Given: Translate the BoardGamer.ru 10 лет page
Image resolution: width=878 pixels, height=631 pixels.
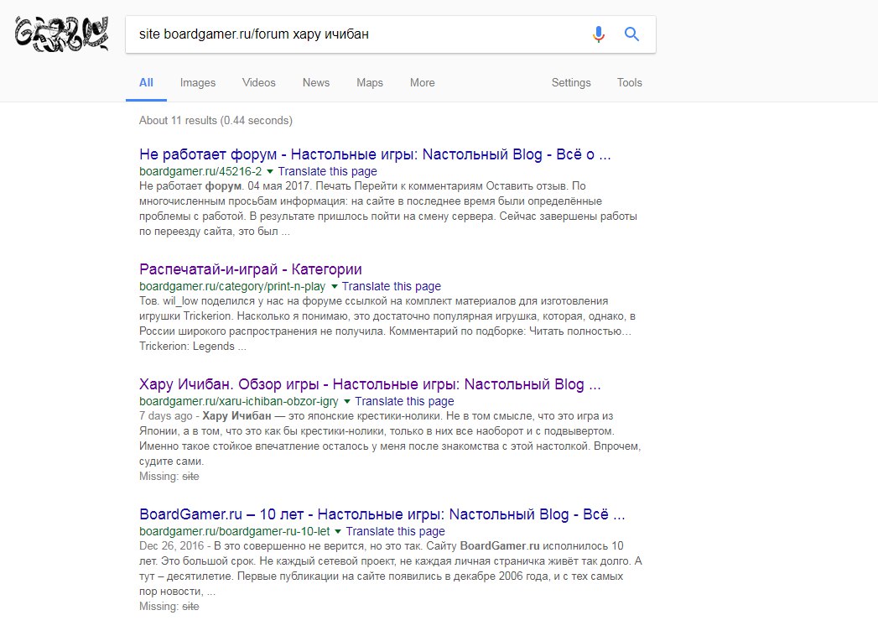Looking at the screenshot, I should point(395,531).
